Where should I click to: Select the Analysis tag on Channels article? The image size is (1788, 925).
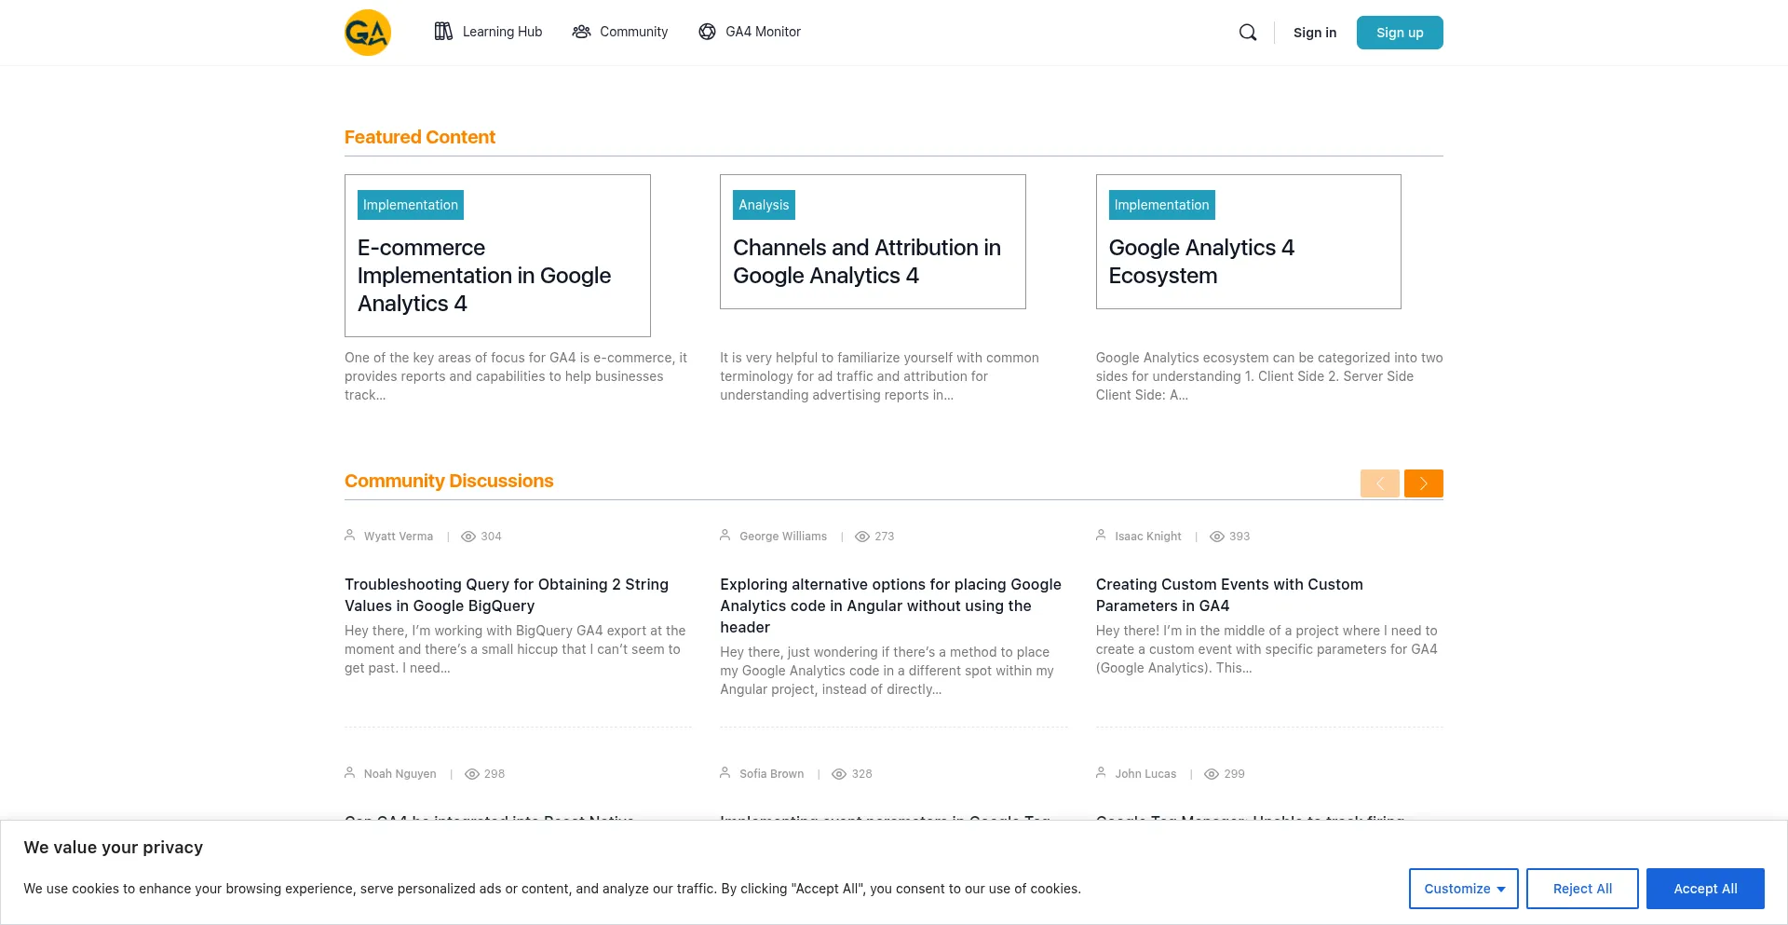coord(763,204)
